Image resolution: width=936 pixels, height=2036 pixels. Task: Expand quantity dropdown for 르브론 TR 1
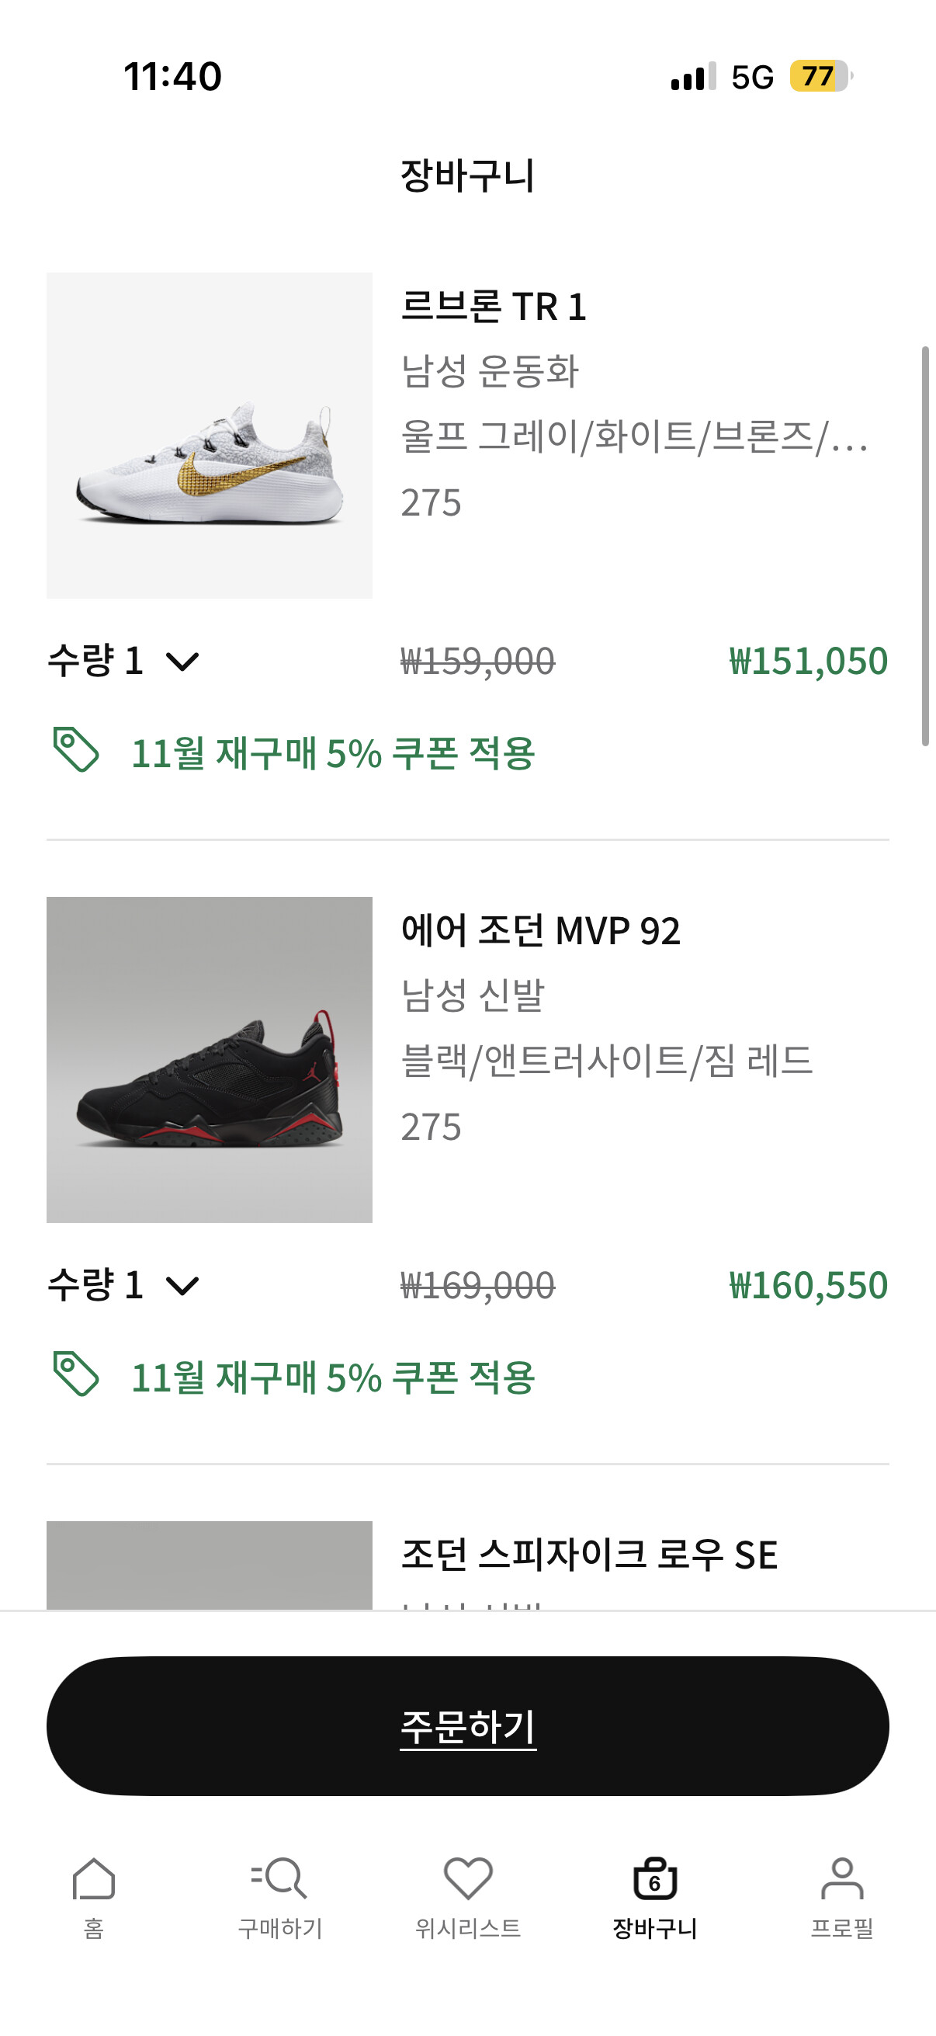coord(182,662)
